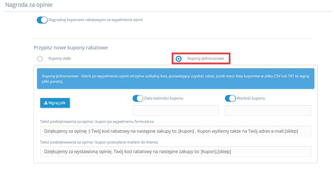The height and width of the screenshot is (173, 334).
Task: Select the 'Kupony jednorazowe' radio button
Action: click(178, 59)
